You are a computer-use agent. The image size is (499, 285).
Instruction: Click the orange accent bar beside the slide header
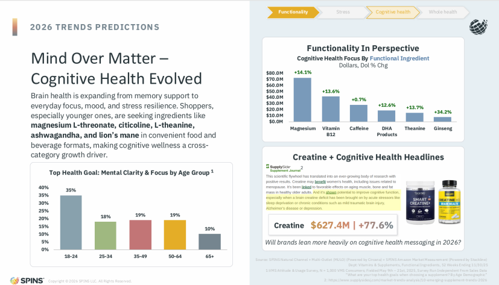coord(14,27)
